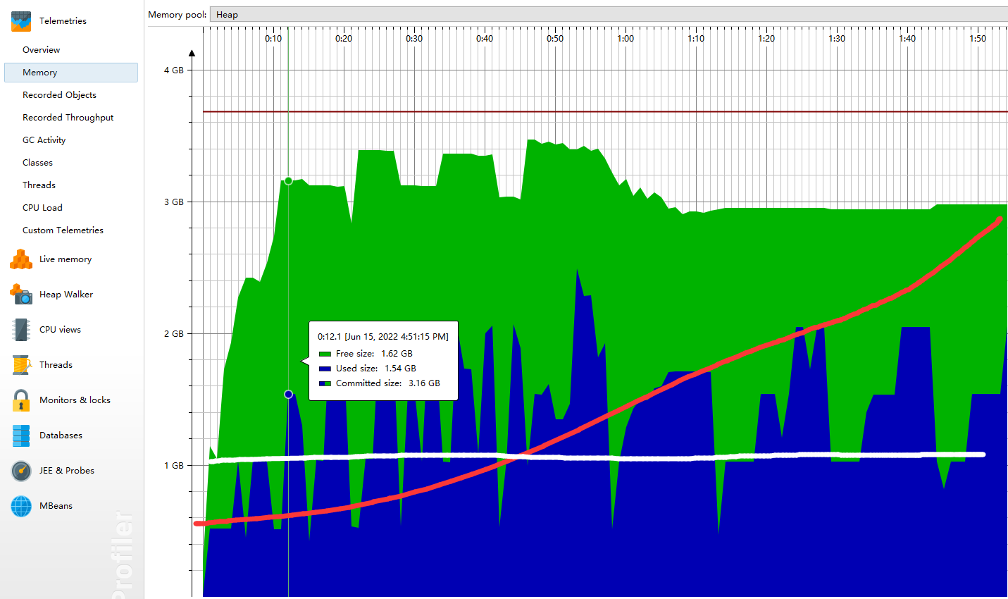Select Threads telemetry listed below Classes
Image resolution: width=1008 pixels, height=599 pixels.
[39, 185]
